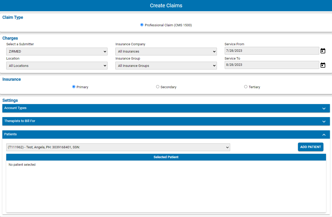
Task: Open the Service To calendar picker
Action: pyautogui.click(x=323, y=65)
